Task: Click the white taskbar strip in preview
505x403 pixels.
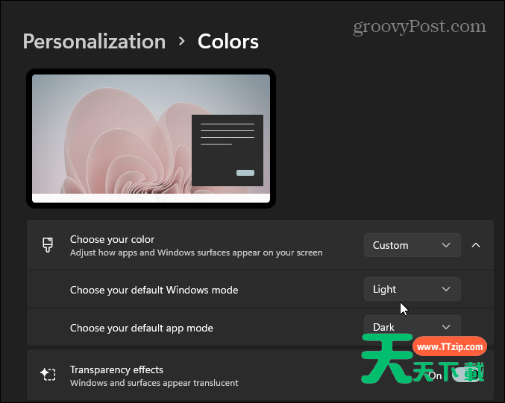Action: [151, 198]
